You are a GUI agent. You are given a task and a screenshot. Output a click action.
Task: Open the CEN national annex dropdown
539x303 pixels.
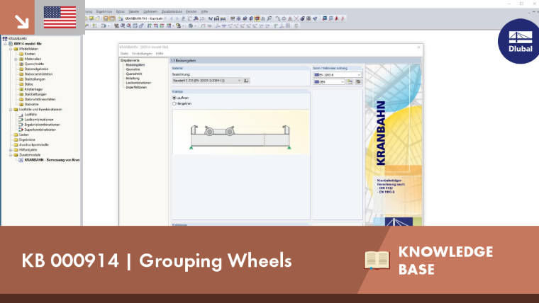pyautogui.click(x=329, y=81)
